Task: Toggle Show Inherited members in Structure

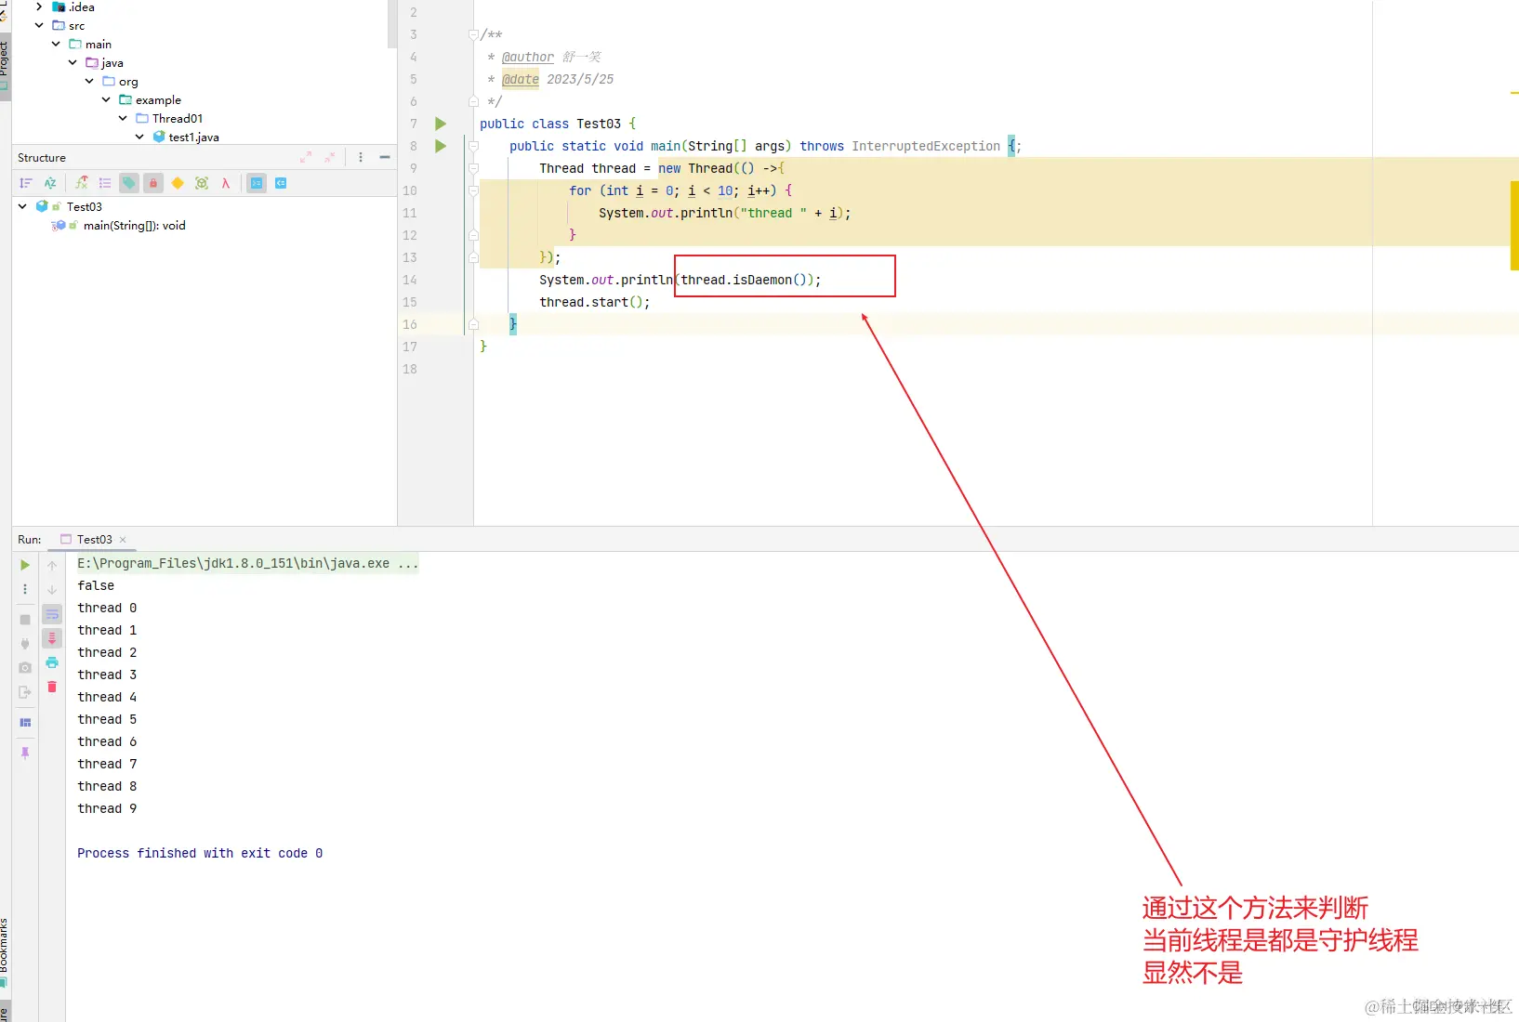Action: [x=82, y=183]
